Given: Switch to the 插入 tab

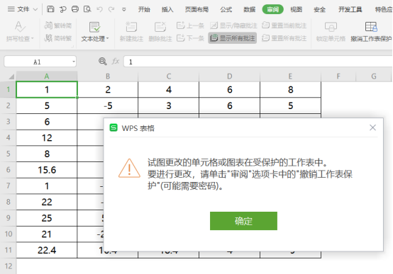Looking at the screenshot, I should coord(167,9).
